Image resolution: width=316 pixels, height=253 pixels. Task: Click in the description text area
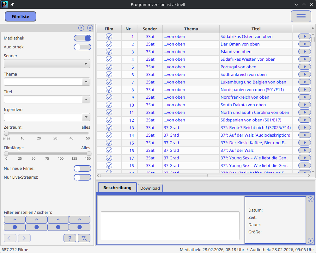(x=170, y=225)
